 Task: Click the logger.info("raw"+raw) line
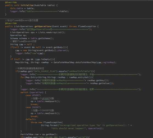coord(30,53)
